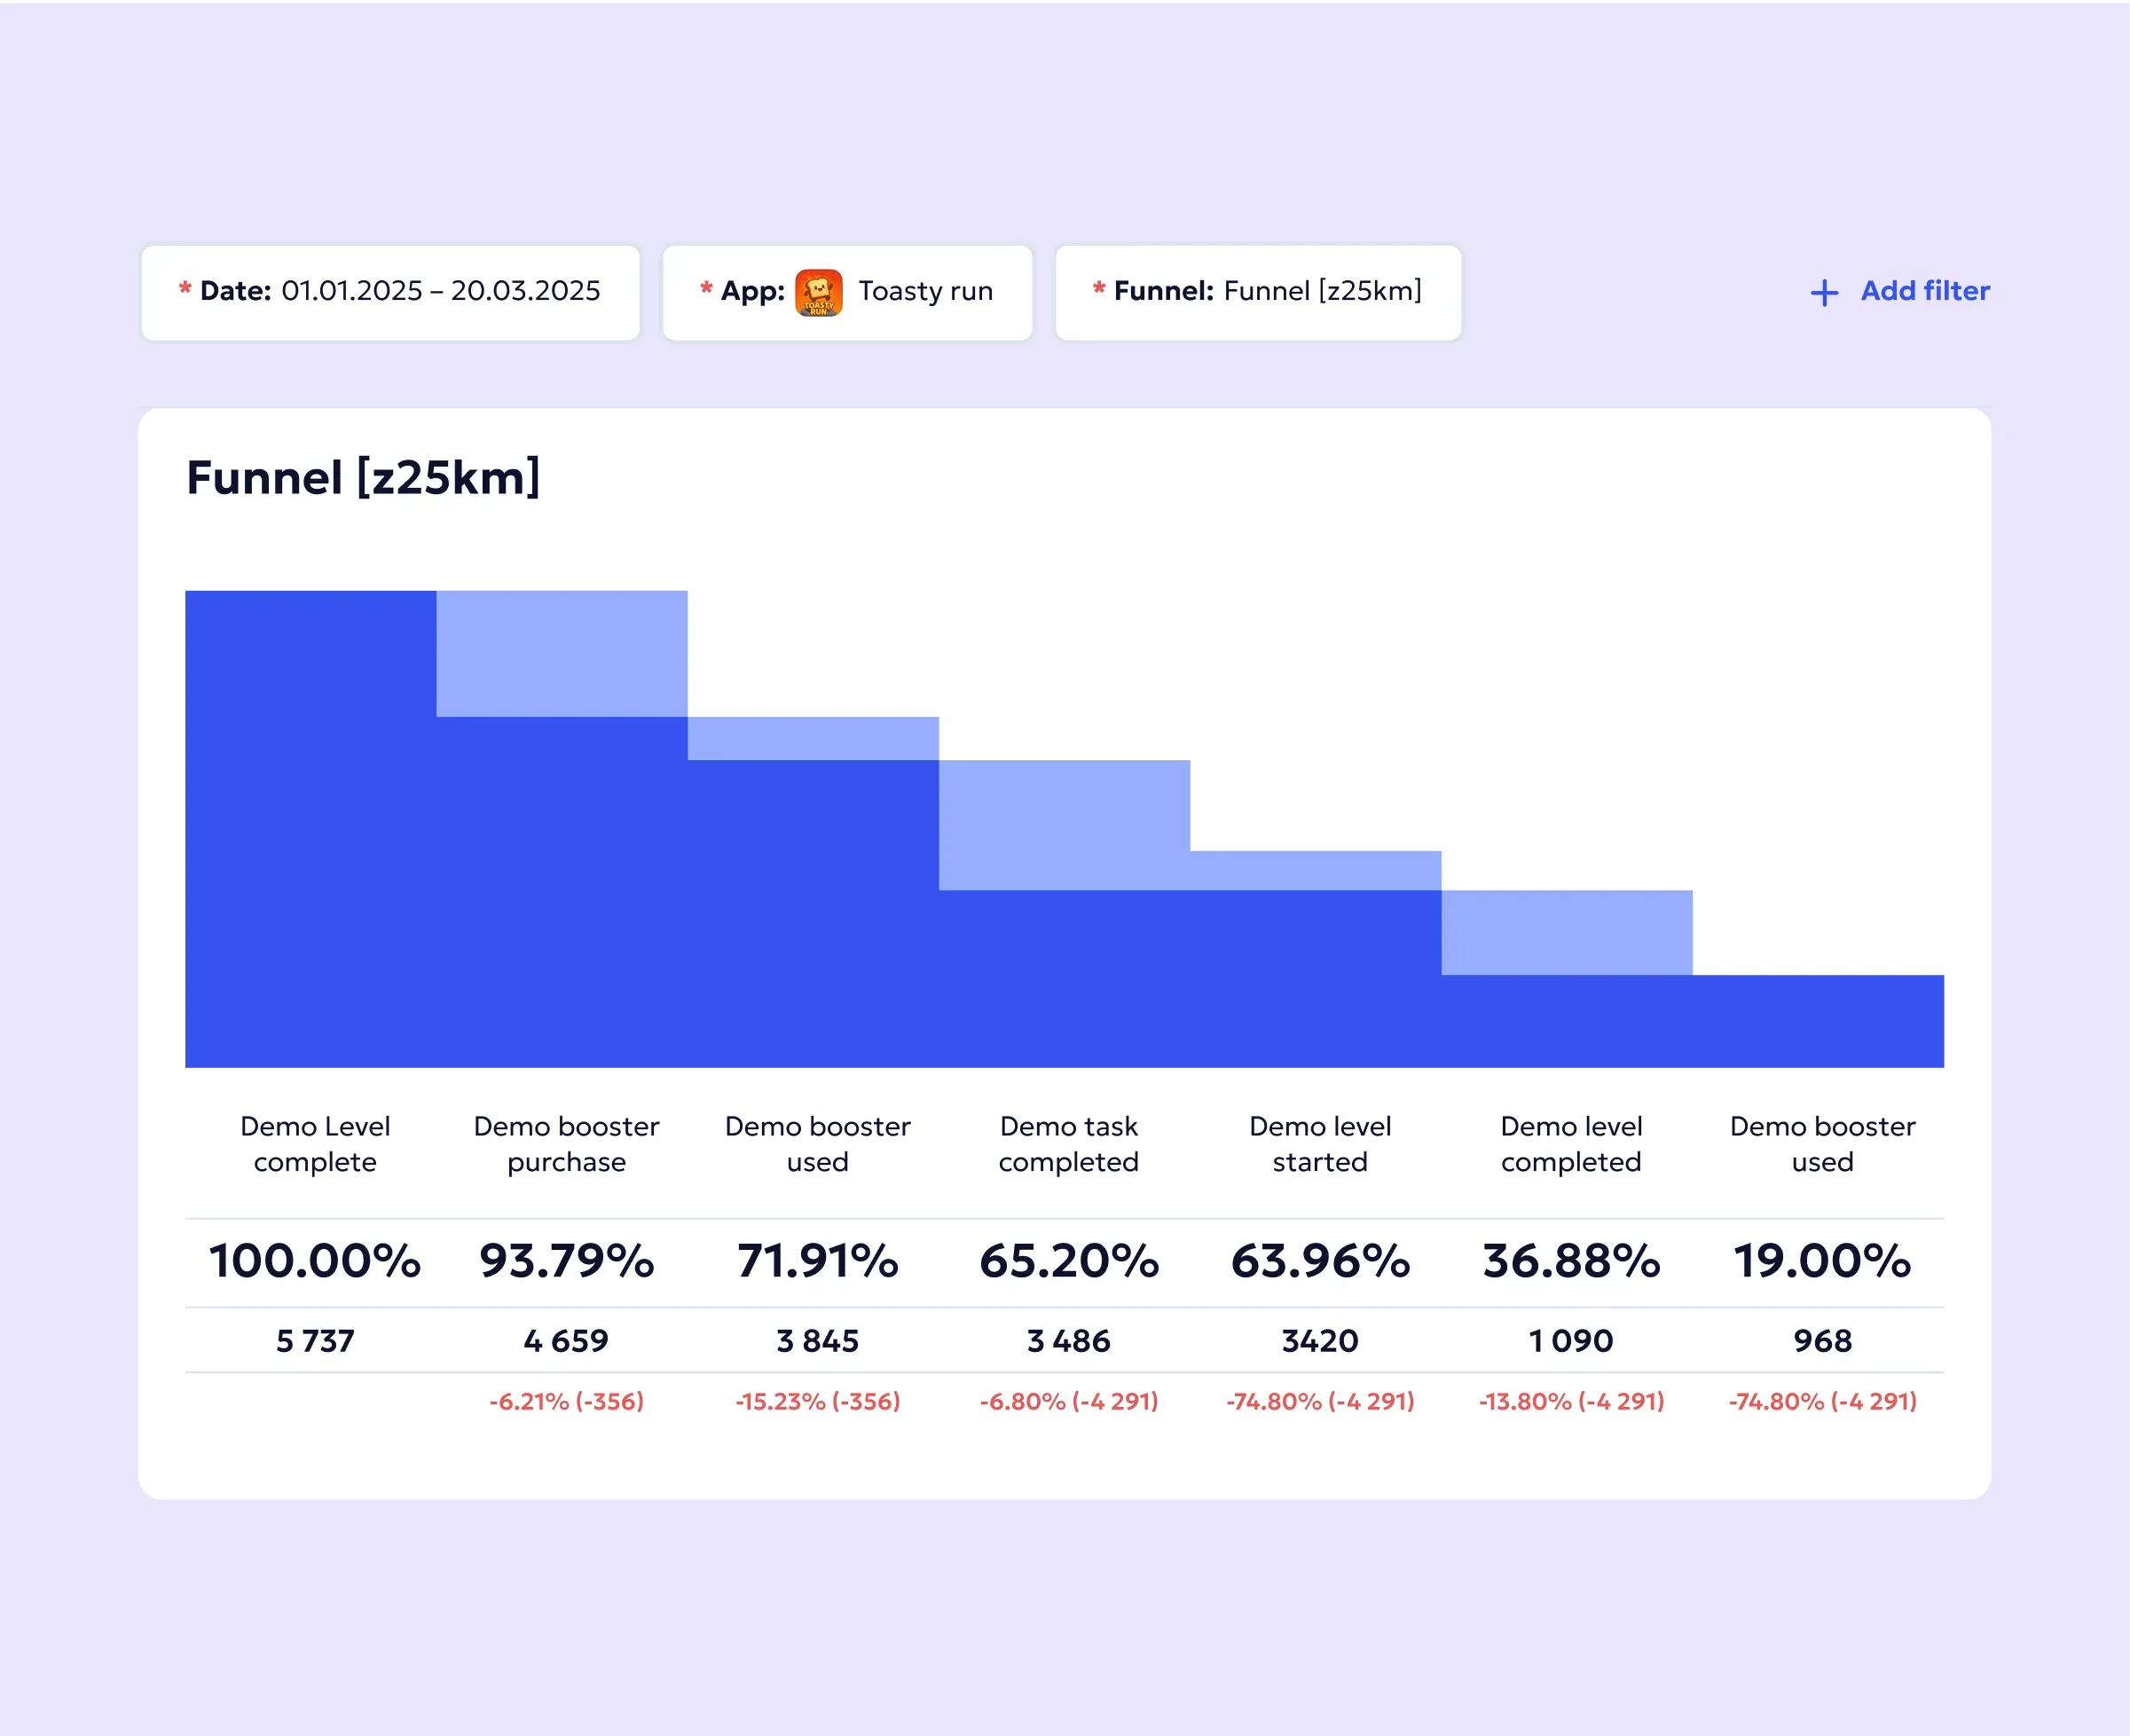Viewport: 2130px width, 1736px height.
Task: Open the Funnel filter selector
Action: point(1257,292)
